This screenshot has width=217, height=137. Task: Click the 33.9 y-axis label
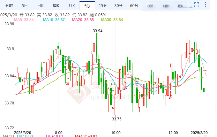point(11,49)
